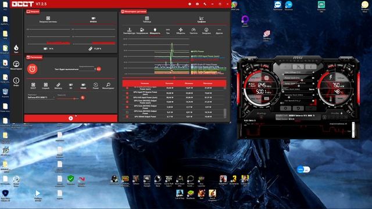
Task: Select the VRAM test type
Action: point(83,86)
